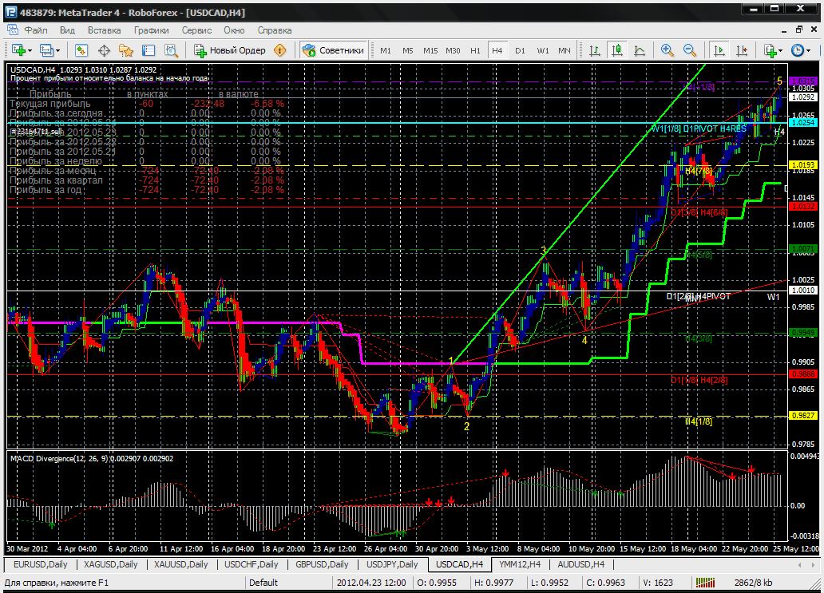The width and height of the screenshot is (824, 593).
Task: Zoom in on the chart
Action: [668, 50]
